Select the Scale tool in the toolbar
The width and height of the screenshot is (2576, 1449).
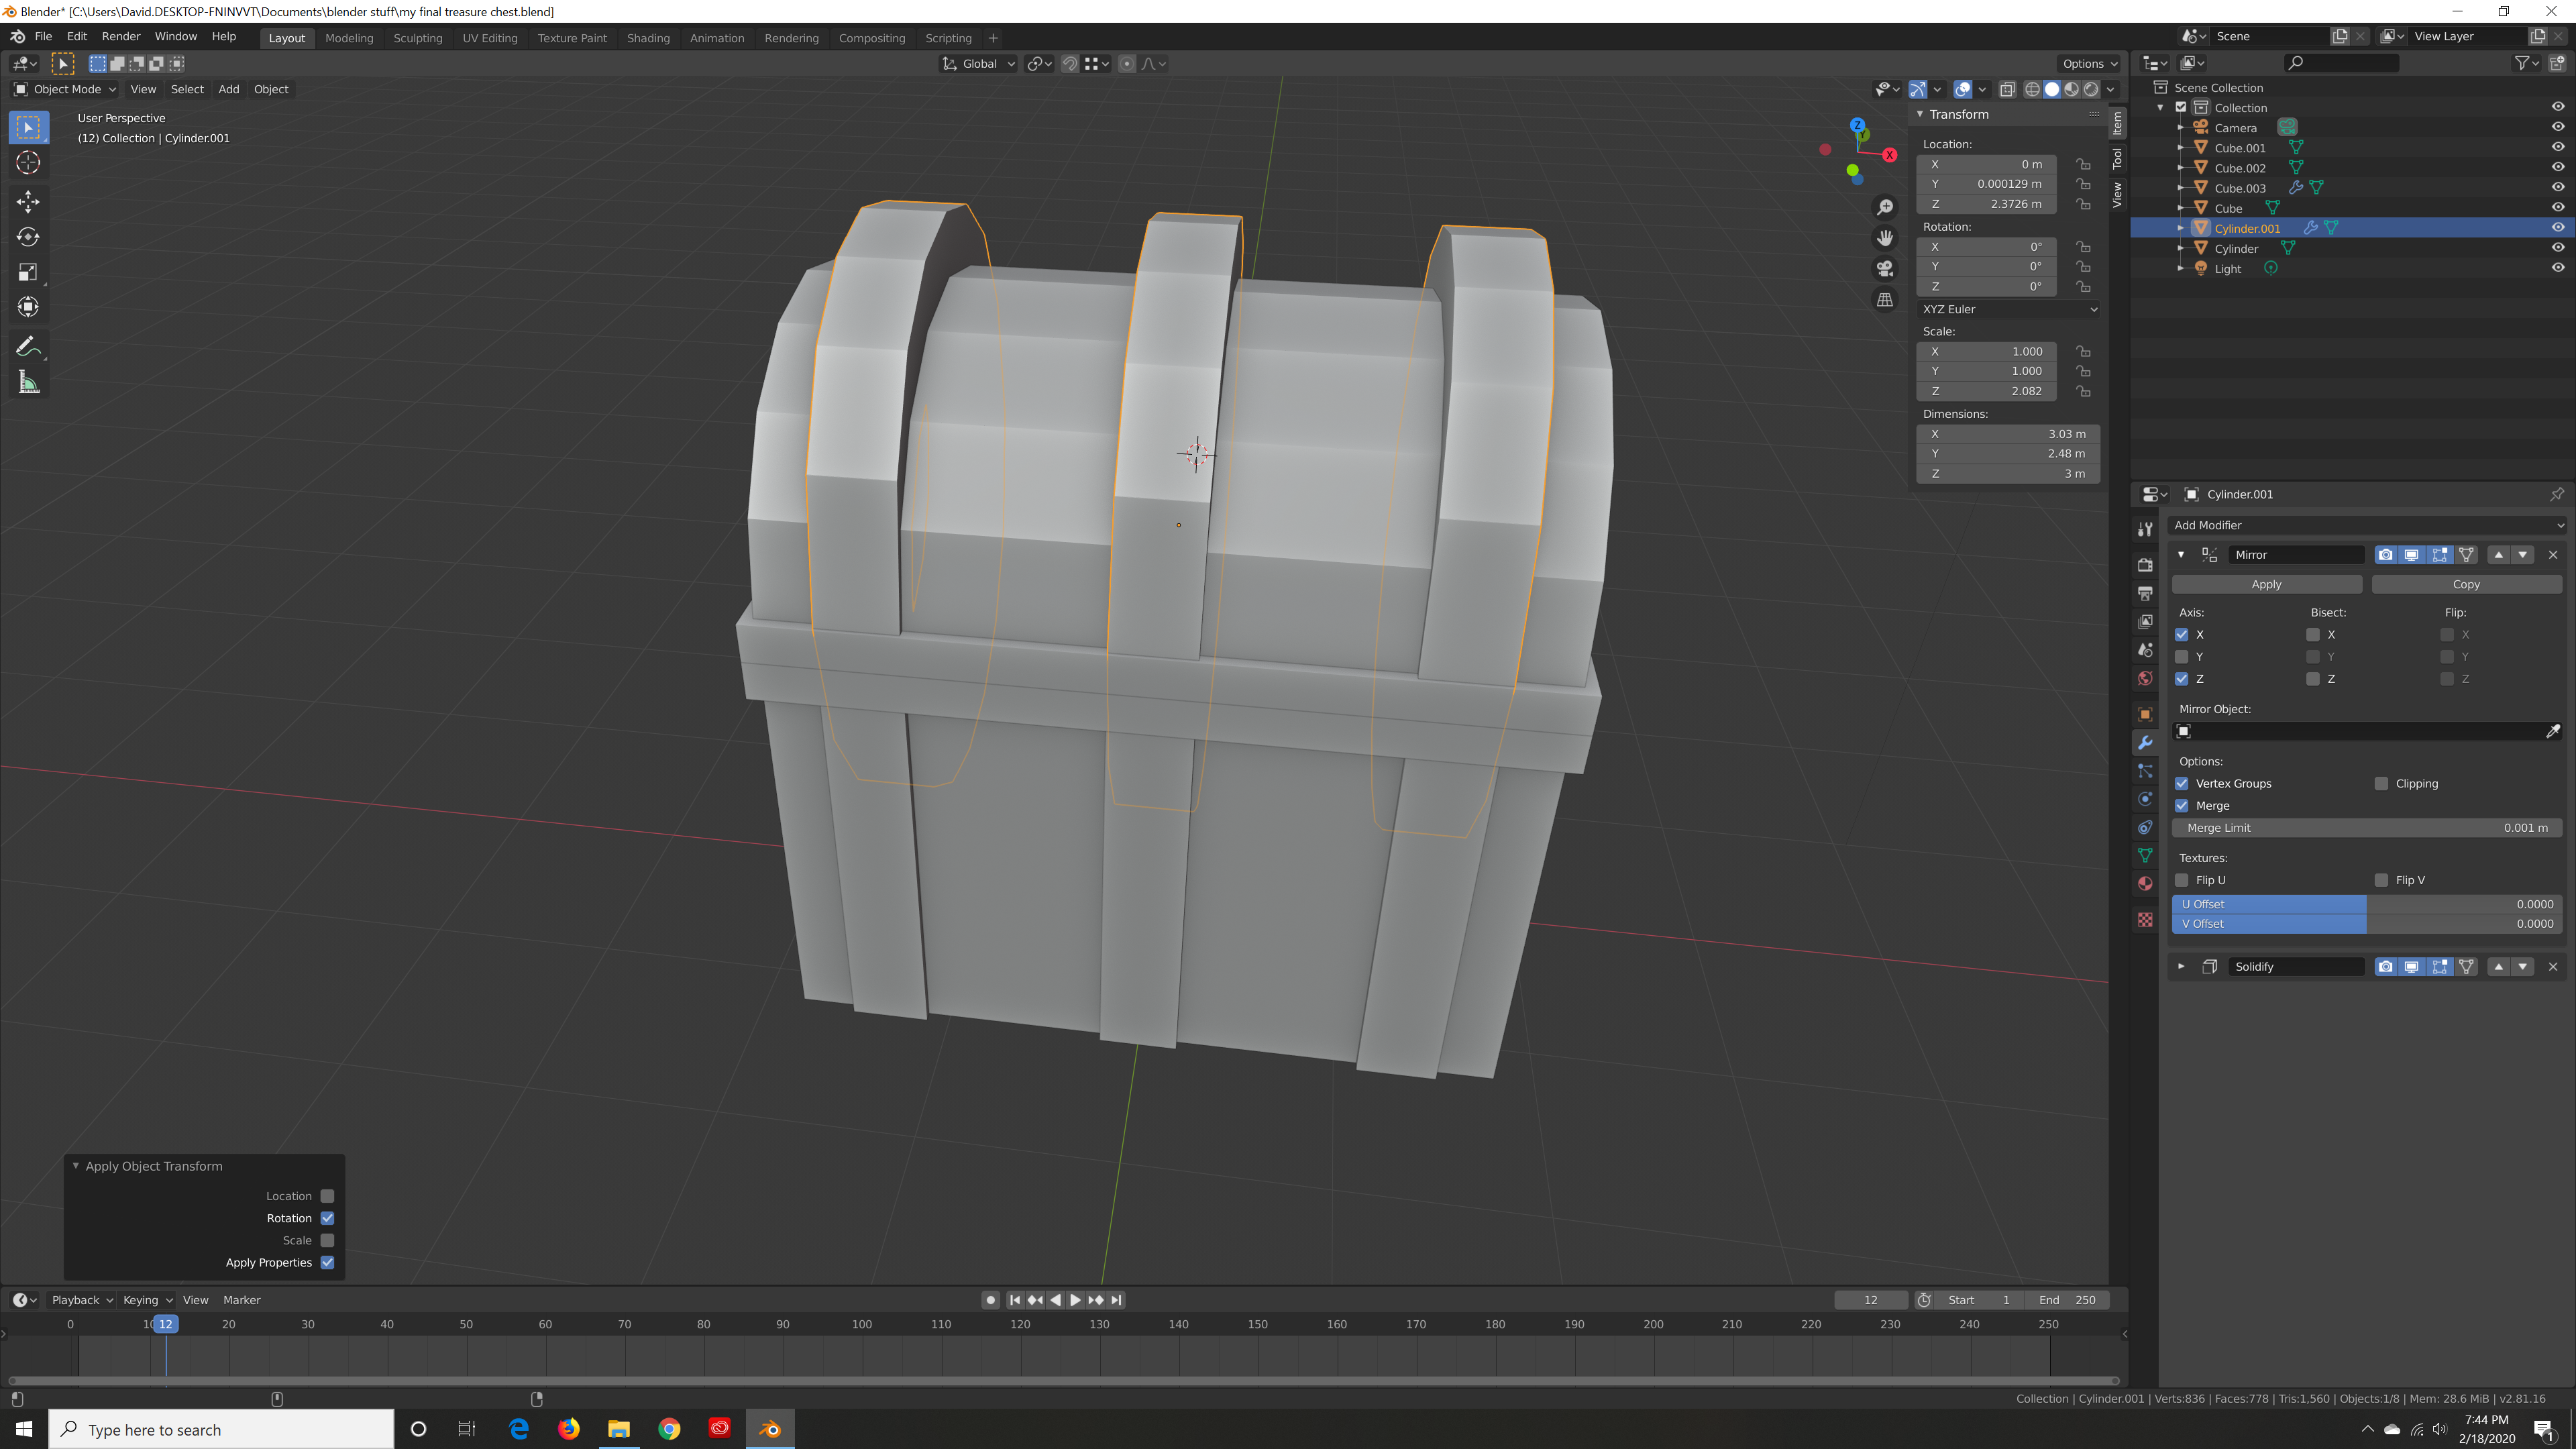(28, 272)
